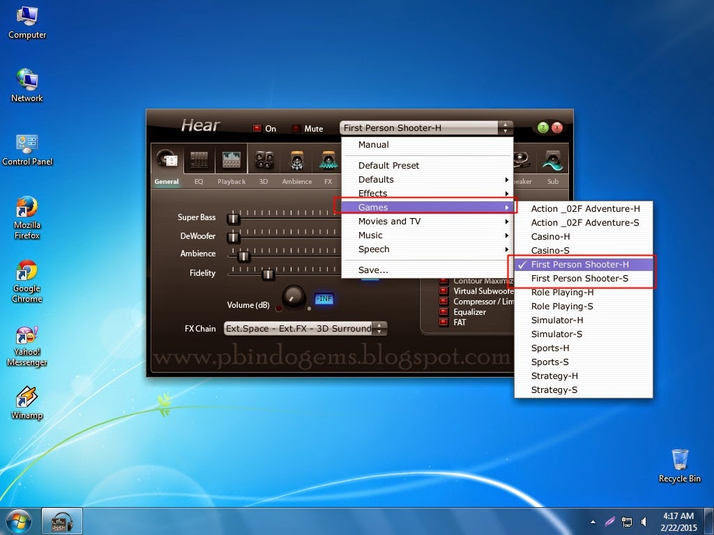Open the Sub tab icon
The image size is (714, 535).
pos(552,160)
